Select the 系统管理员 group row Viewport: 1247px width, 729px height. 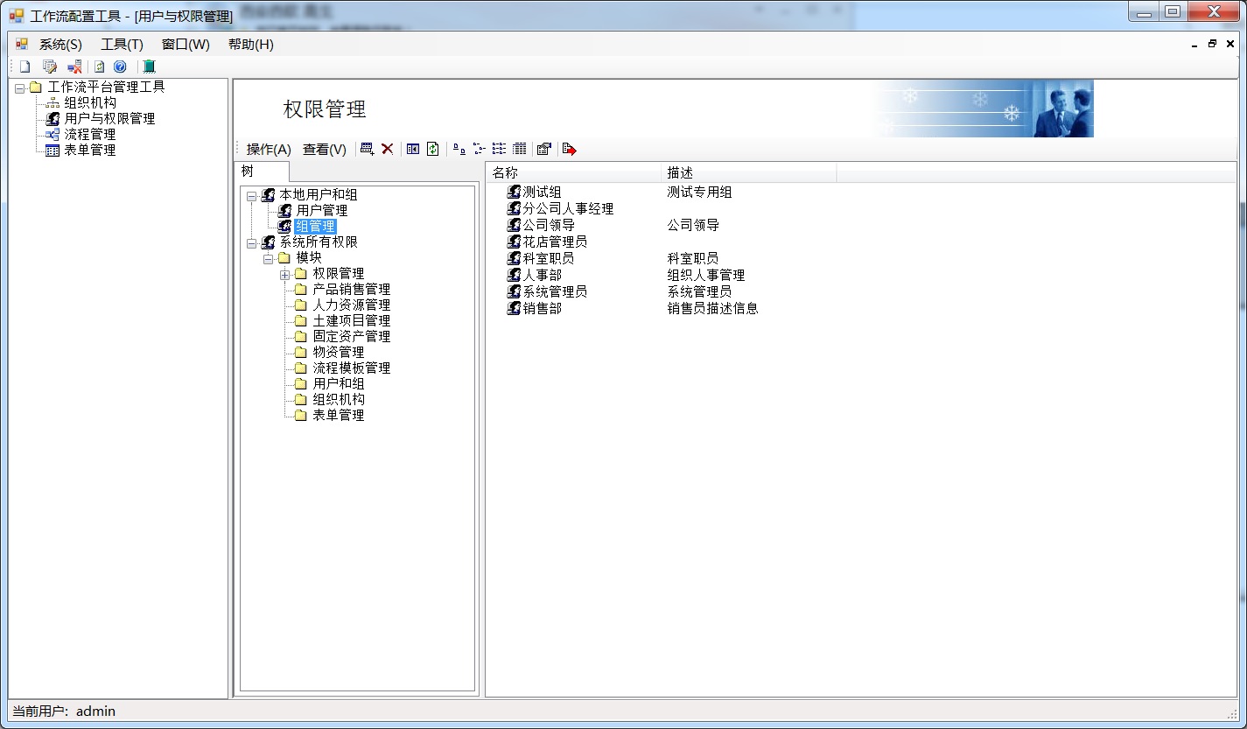(554, 291)
